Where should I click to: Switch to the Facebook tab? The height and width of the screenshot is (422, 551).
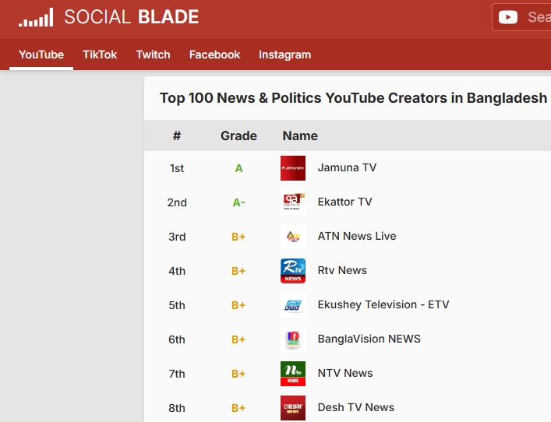[x=214, y=55]
